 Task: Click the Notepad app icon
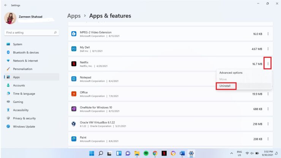[74, 79]
